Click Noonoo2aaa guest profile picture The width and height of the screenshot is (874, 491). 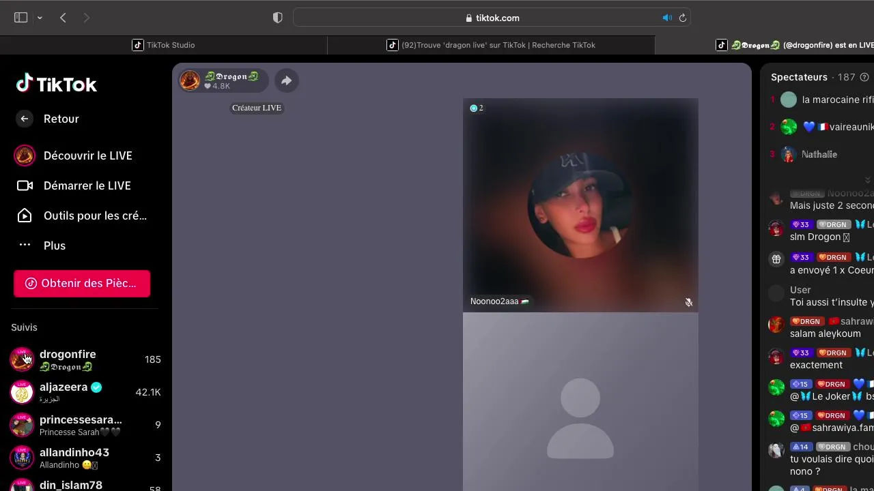580,205
